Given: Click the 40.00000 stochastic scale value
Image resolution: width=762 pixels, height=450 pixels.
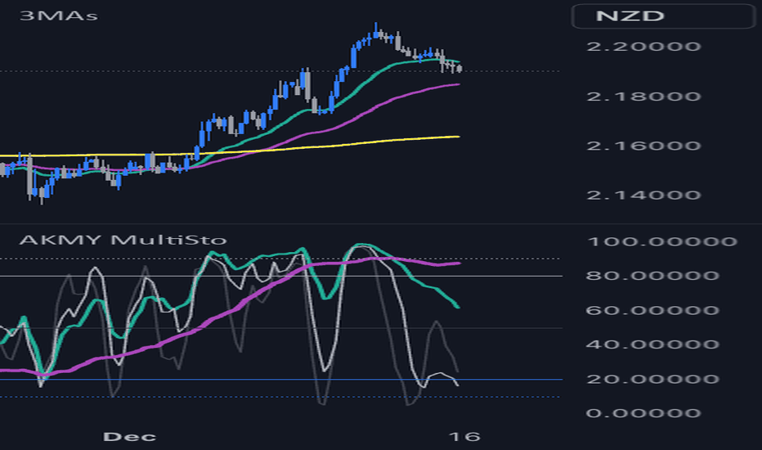Looking at the screenshot, I should (x=652, y=344).
